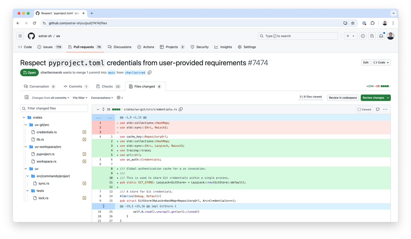The height and width of the screenshot is (239, 411).
Task: Expand hidden lines above line 19
Action: coord(103,207)
